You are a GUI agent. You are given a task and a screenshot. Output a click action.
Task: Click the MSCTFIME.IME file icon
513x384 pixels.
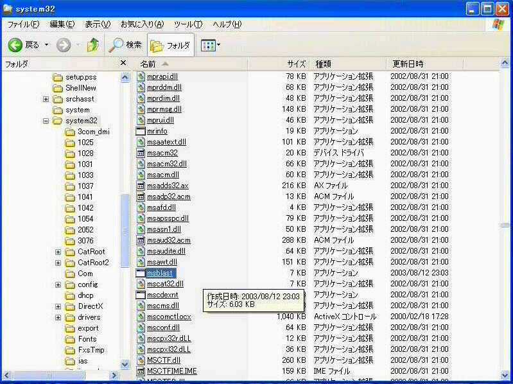[141, 371]
